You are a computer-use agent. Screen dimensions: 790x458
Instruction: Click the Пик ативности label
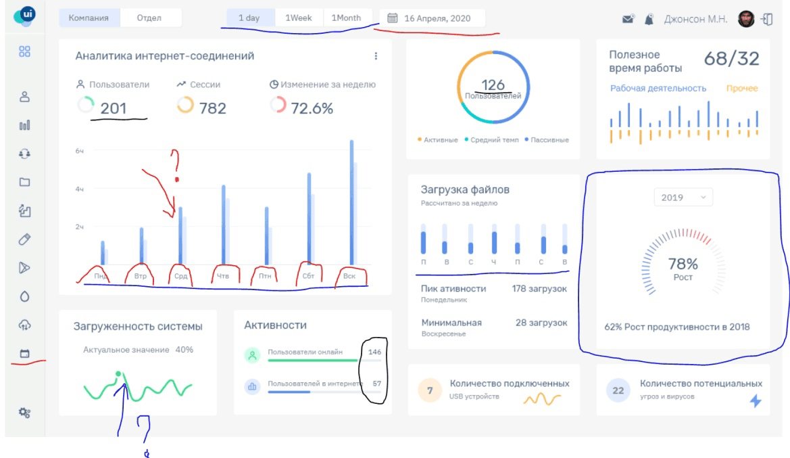coord(453,288)
